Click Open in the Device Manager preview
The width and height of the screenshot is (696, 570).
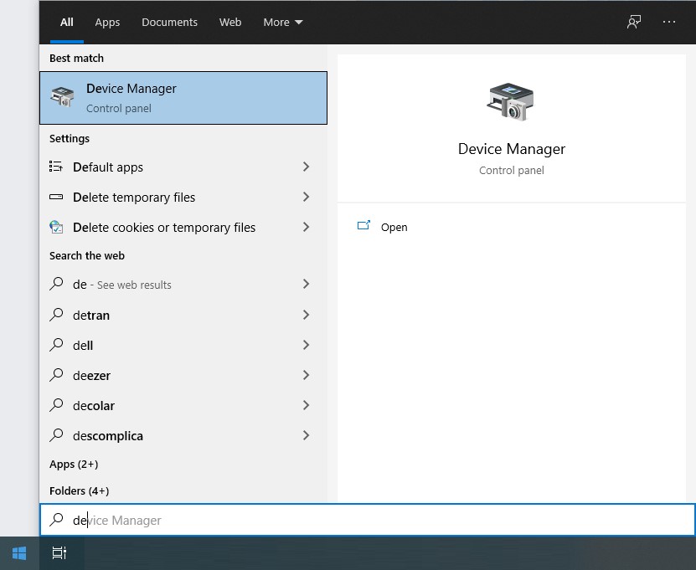click(394, 227)
